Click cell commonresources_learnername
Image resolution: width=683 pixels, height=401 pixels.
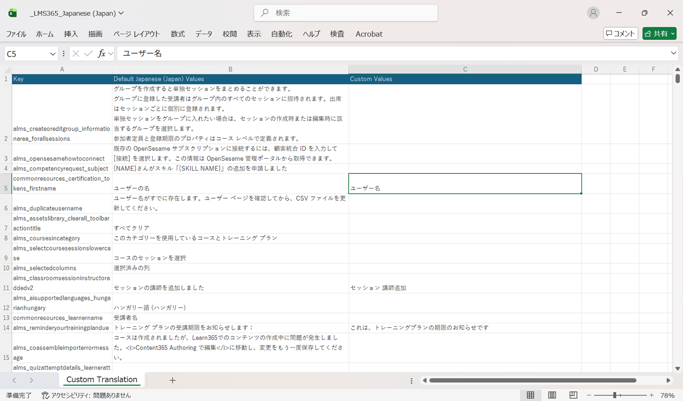(62, 318)
